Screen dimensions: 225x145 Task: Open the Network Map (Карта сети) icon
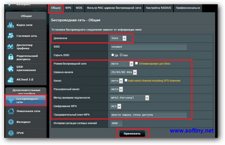(x=11, y=25)
